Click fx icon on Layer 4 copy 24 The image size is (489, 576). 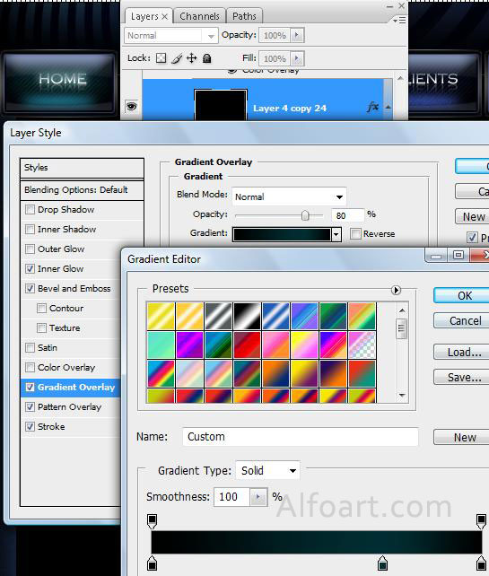pyautogui.click(x=372, y=108)
